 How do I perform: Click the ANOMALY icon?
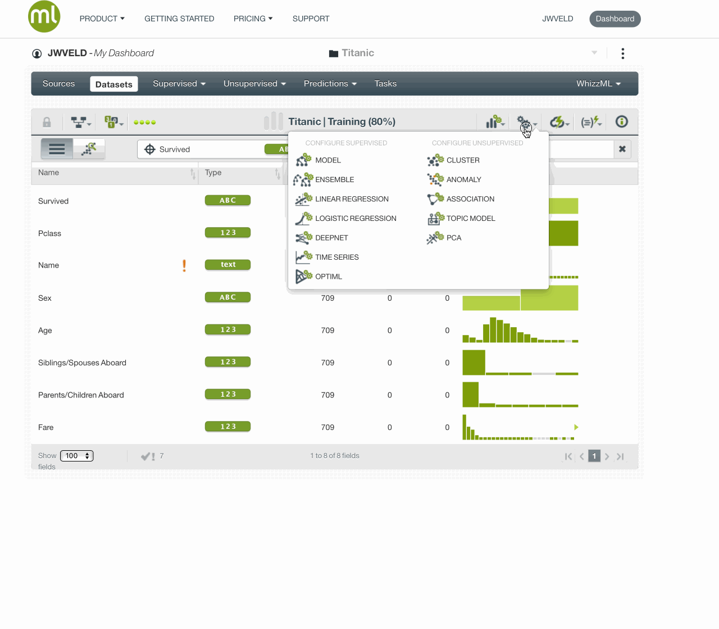[435, 179]
